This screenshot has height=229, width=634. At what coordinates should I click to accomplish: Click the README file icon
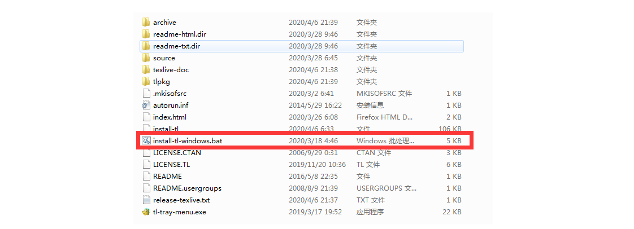(146, 177)
